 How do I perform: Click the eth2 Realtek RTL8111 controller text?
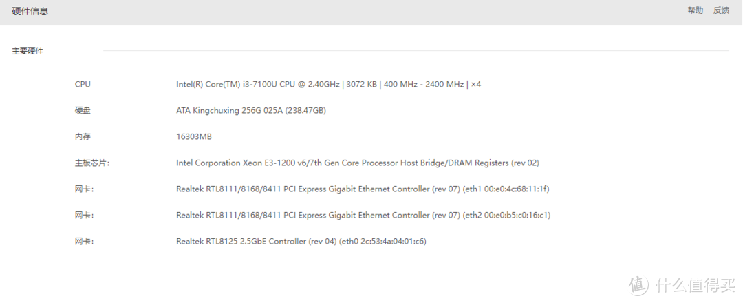pos(363,216)
